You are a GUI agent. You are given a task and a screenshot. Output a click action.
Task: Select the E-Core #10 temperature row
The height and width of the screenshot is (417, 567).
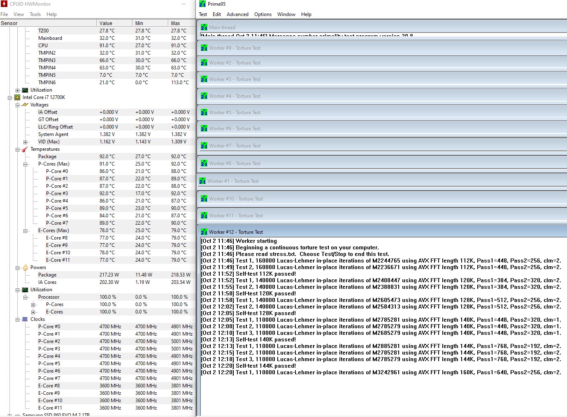(x=98, y=253)
